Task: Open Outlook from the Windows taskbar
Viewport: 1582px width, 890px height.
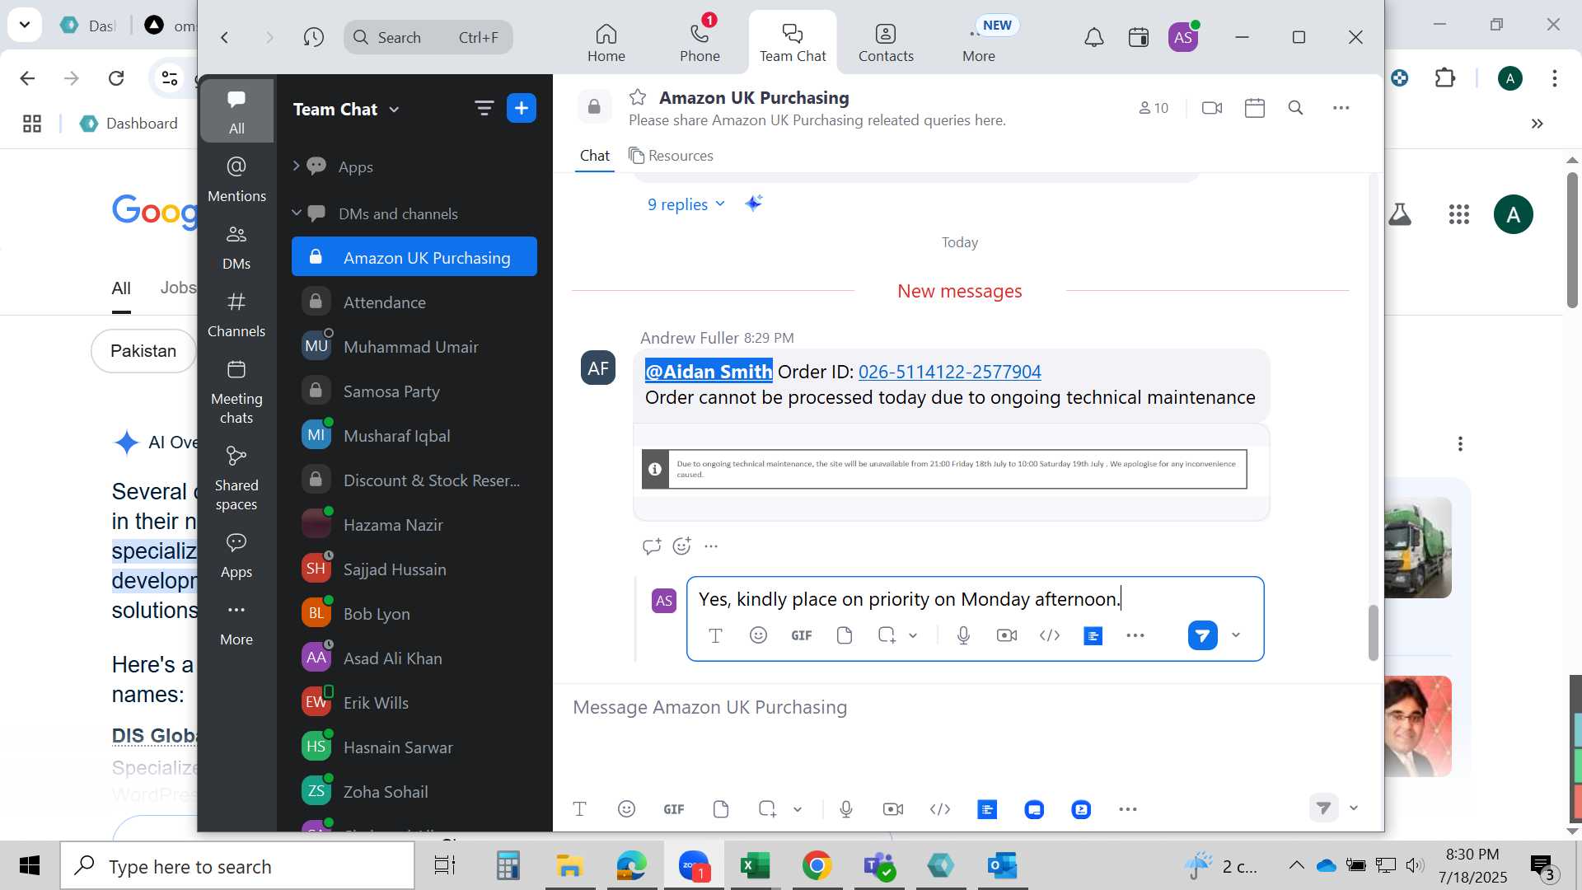Action: (x=1003, y=865)
